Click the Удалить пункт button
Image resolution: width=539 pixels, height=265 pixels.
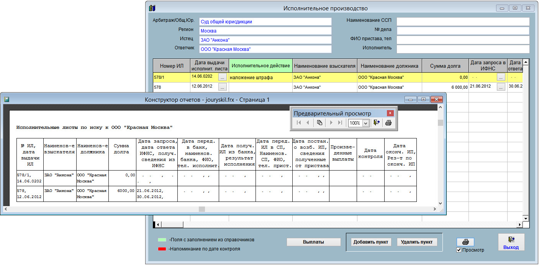pos(417,242)
